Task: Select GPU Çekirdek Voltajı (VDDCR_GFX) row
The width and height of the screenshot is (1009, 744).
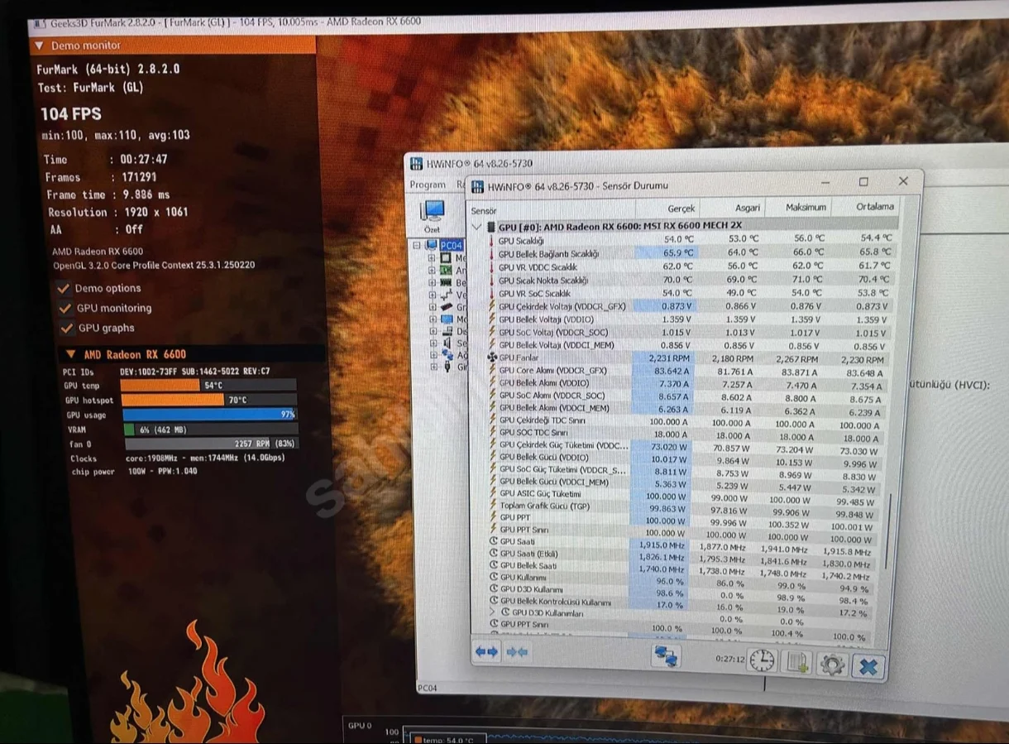Action: 691,306
